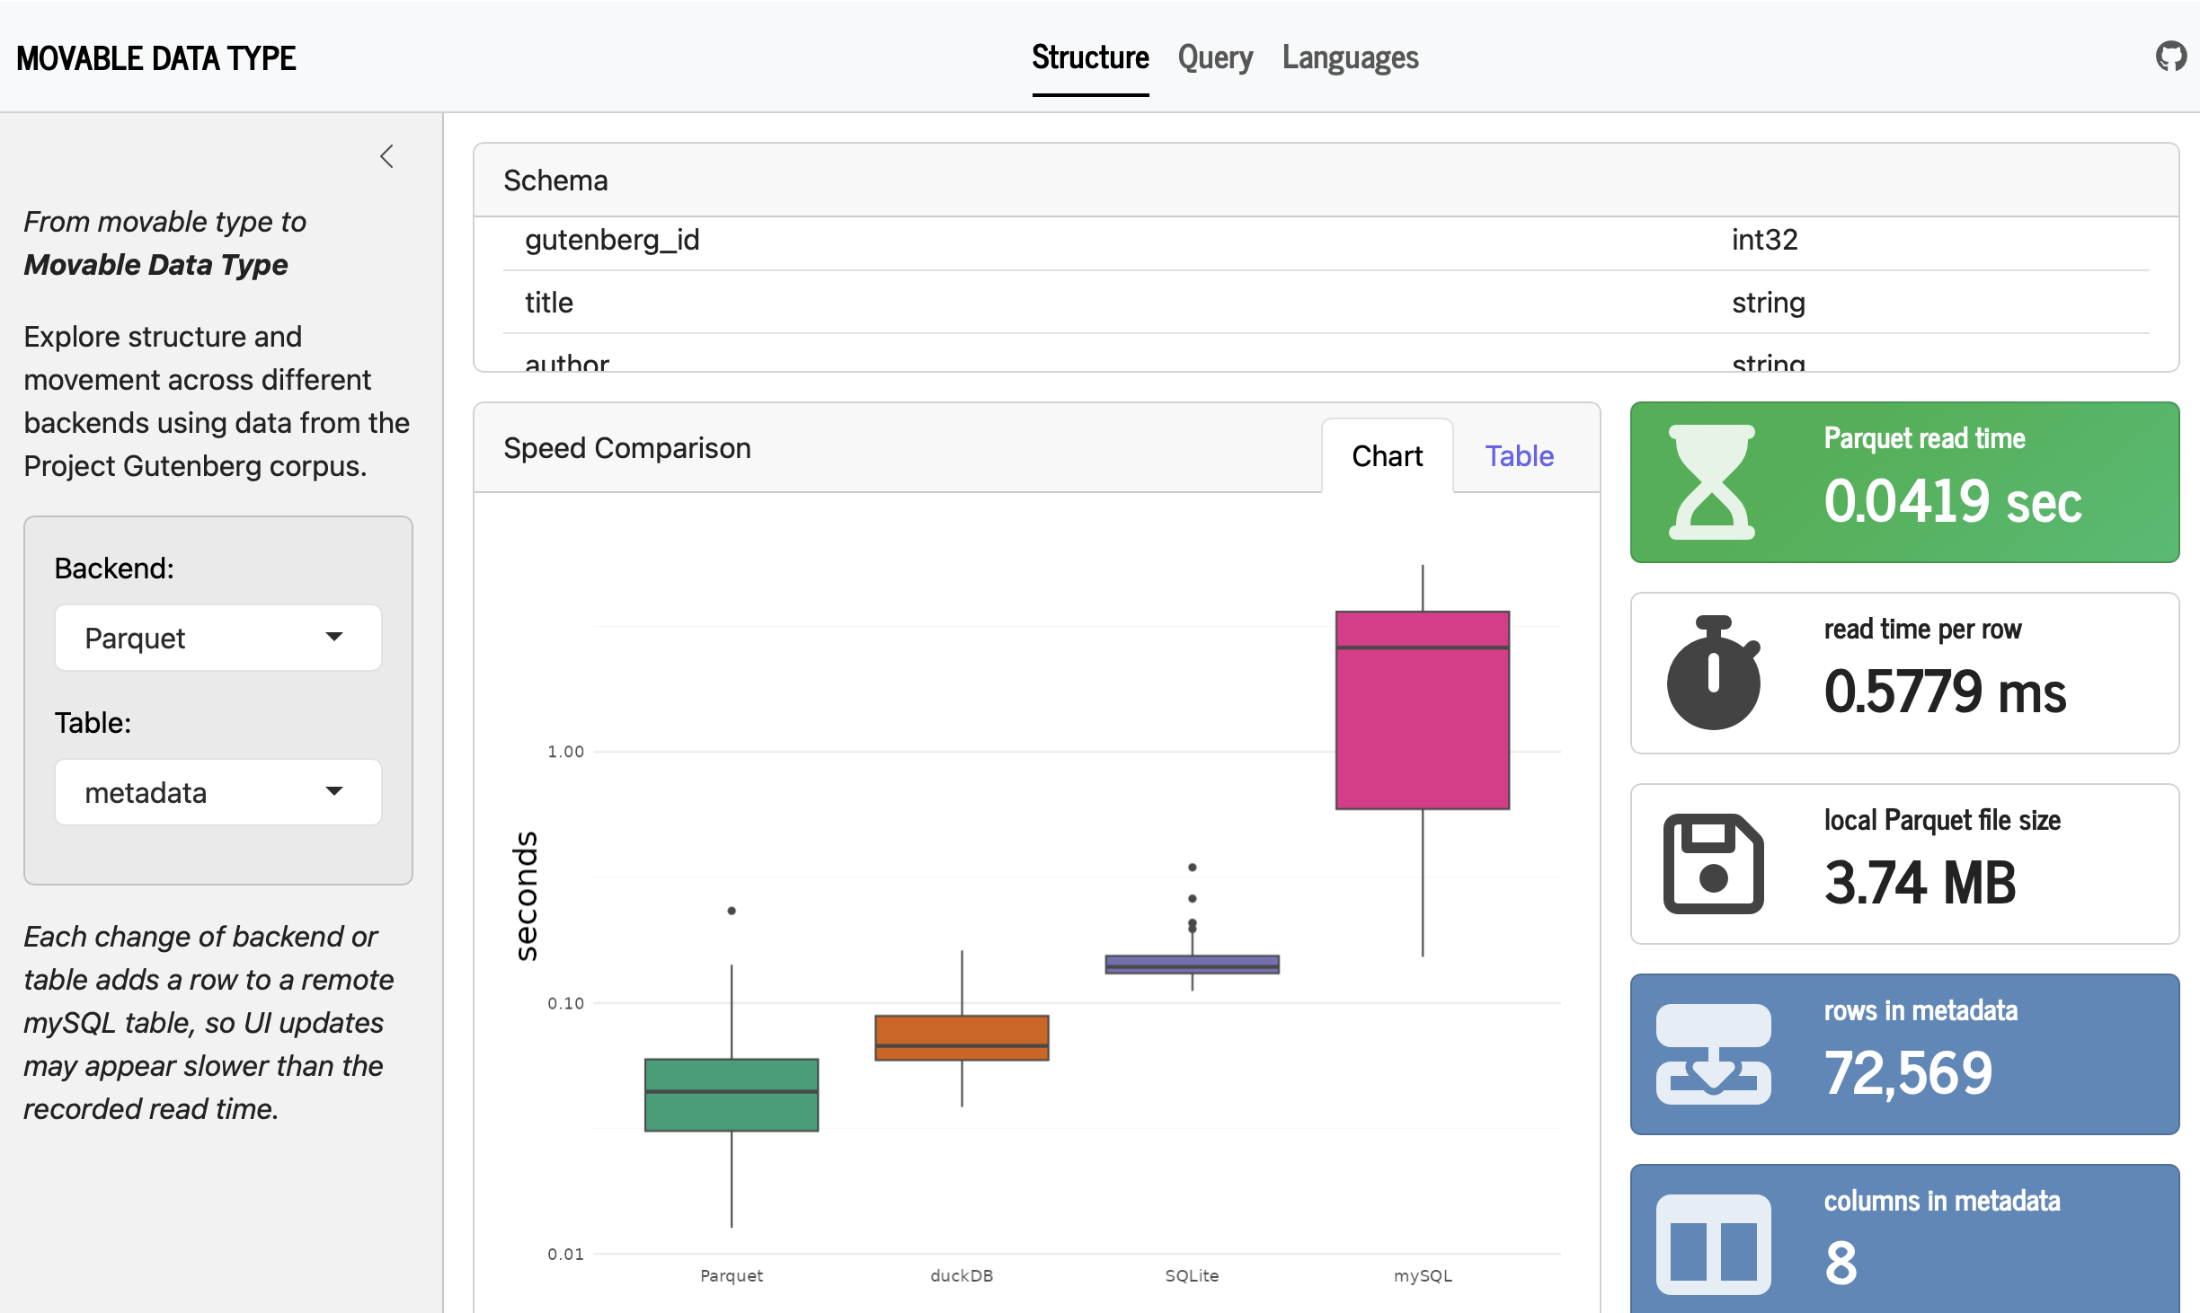Open the Backend dropdown showing Parquet

pyautogui.click(x=218, y=638)
